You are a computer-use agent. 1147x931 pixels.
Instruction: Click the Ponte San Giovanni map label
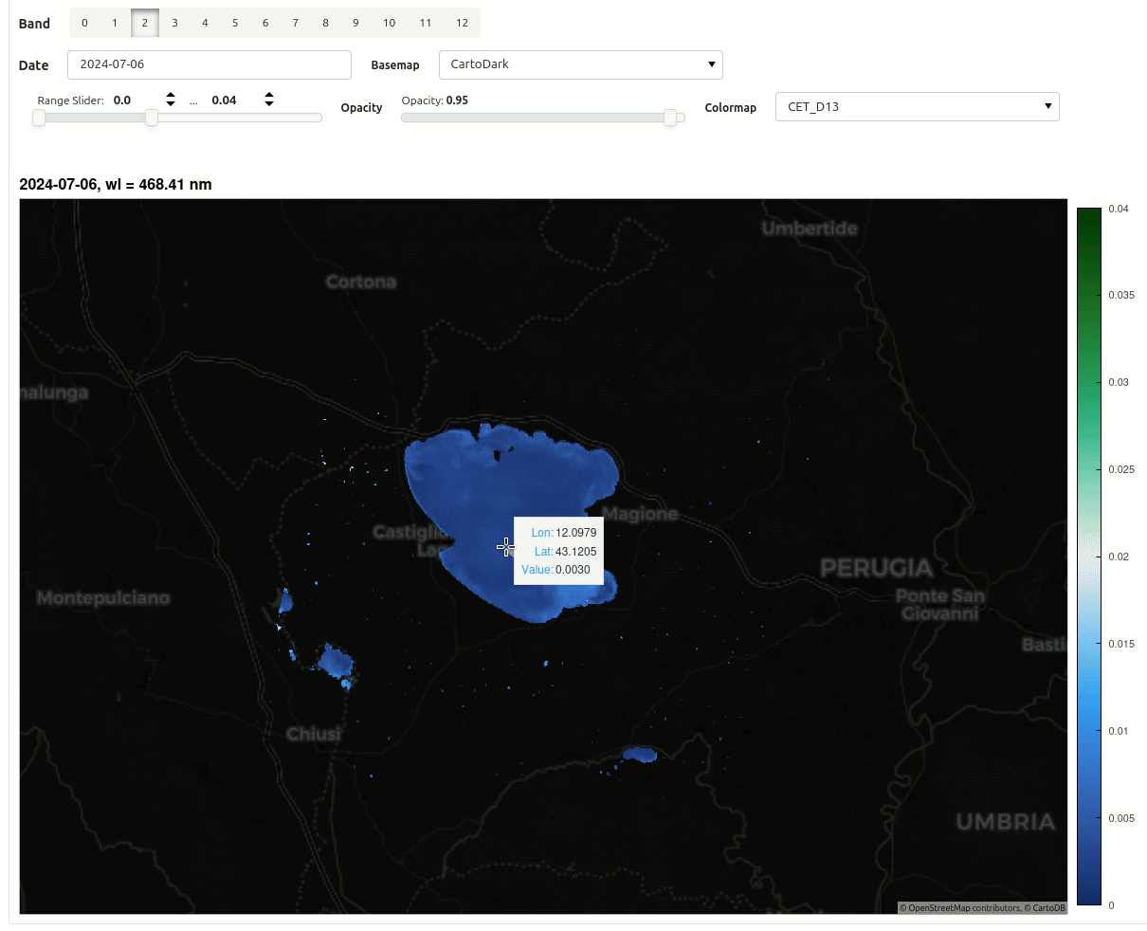point(940,604)
